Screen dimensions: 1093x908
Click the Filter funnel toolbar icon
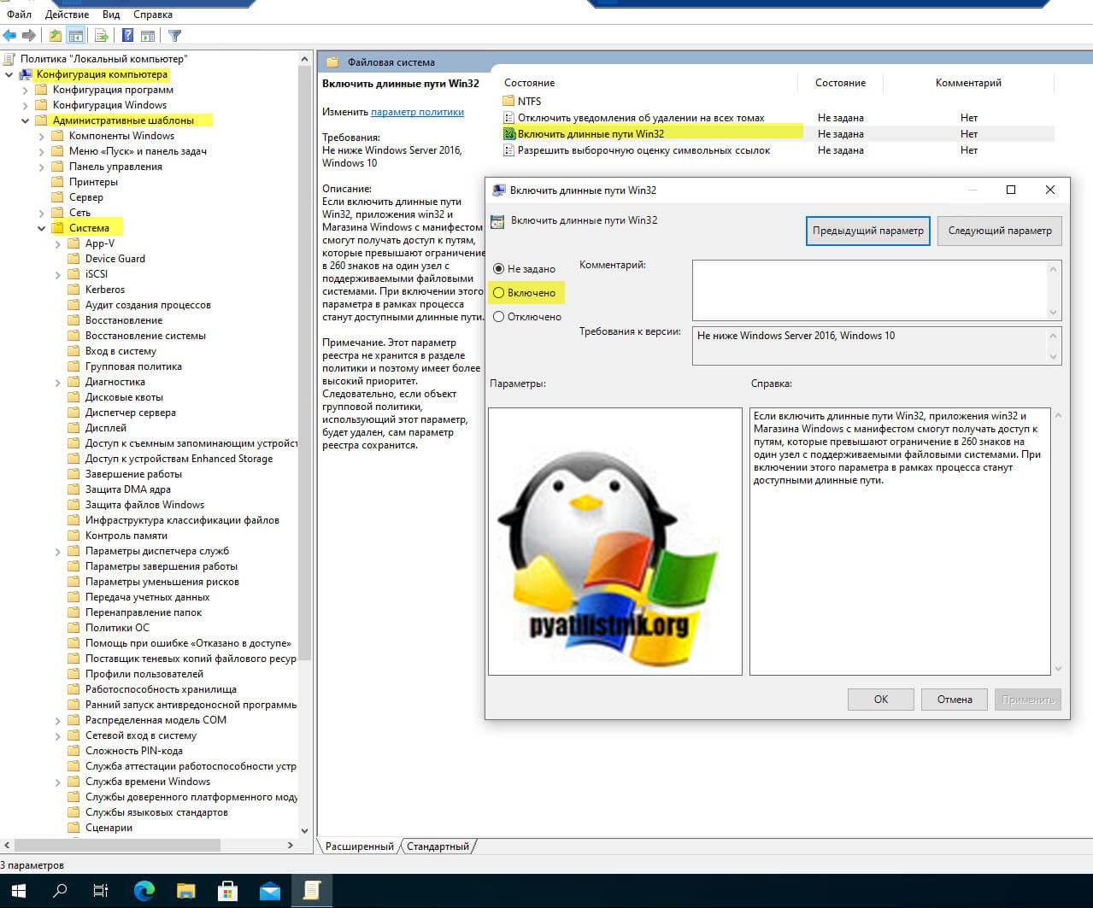click(x=174, y=35)
